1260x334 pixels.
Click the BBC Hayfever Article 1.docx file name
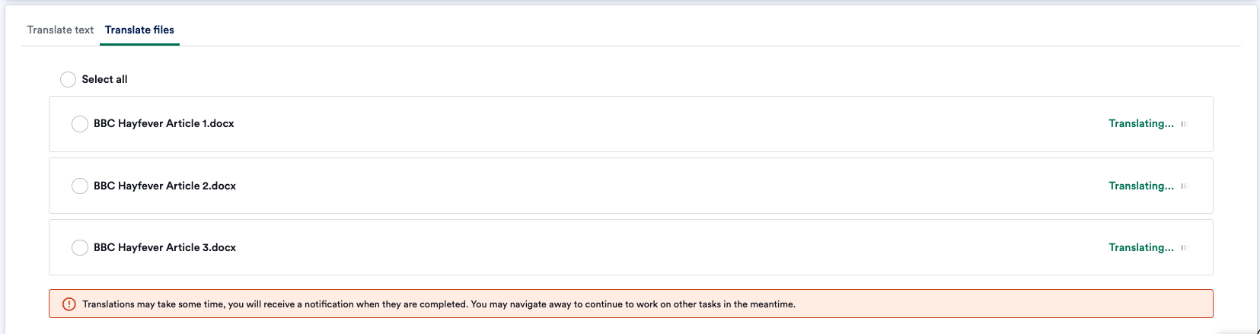pyautogui.click(x=164, y=123)
